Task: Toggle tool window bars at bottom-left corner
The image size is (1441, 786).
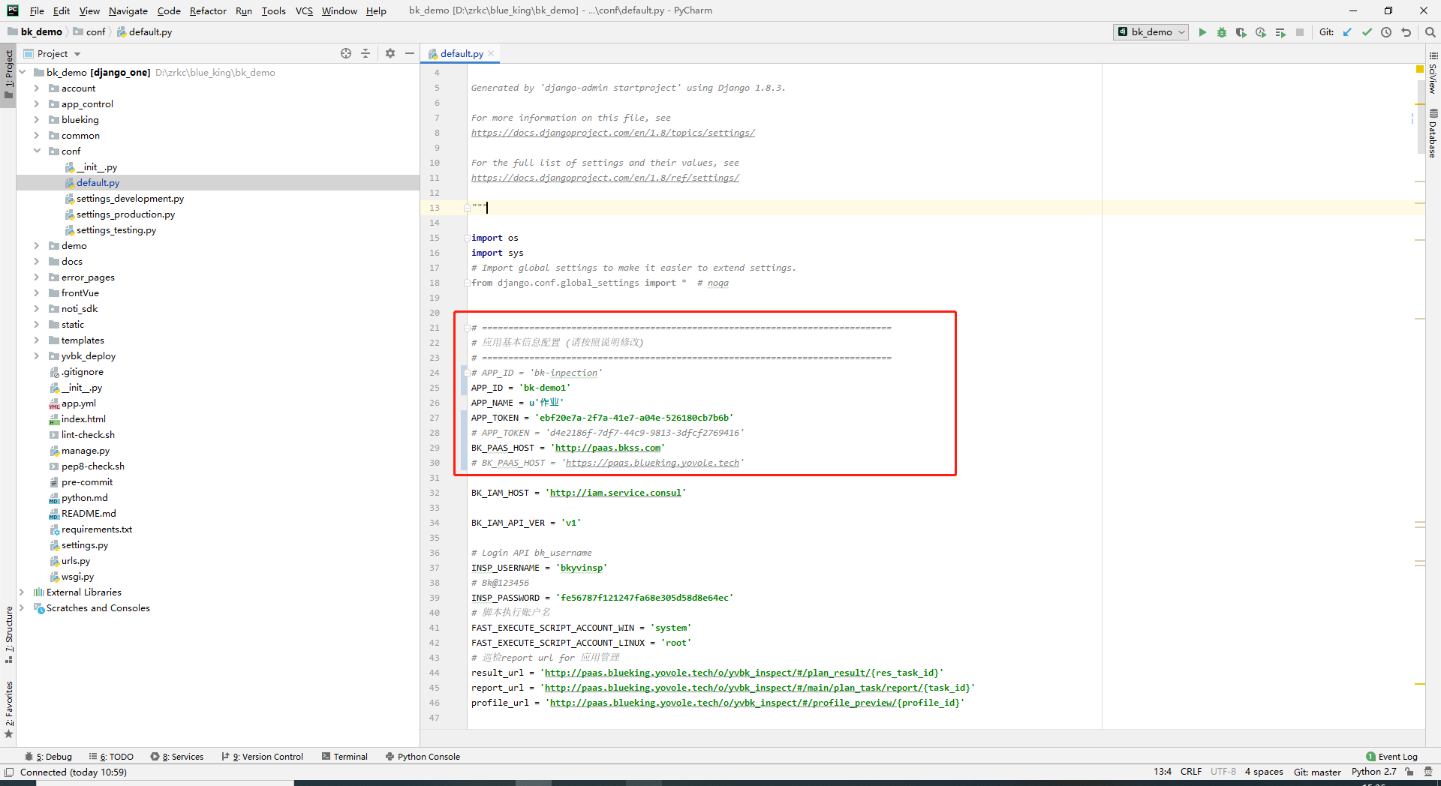Action: click(x=9, y=772)
